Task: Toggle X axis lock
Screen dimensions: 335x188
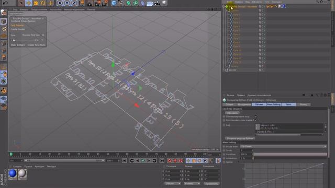Action: tap(60, 3)
